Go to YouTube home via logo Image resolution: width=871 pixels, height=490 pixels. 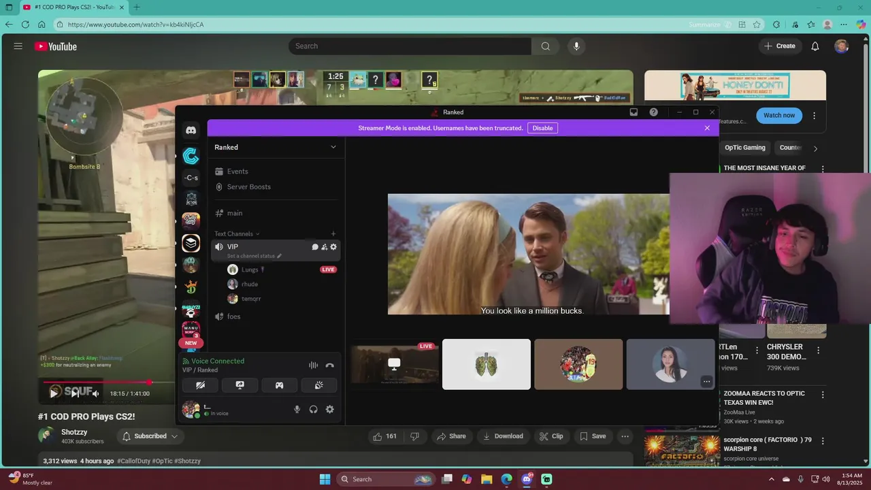point(56,46)
